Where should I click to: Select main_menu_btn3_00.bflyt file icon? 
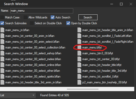79,53
